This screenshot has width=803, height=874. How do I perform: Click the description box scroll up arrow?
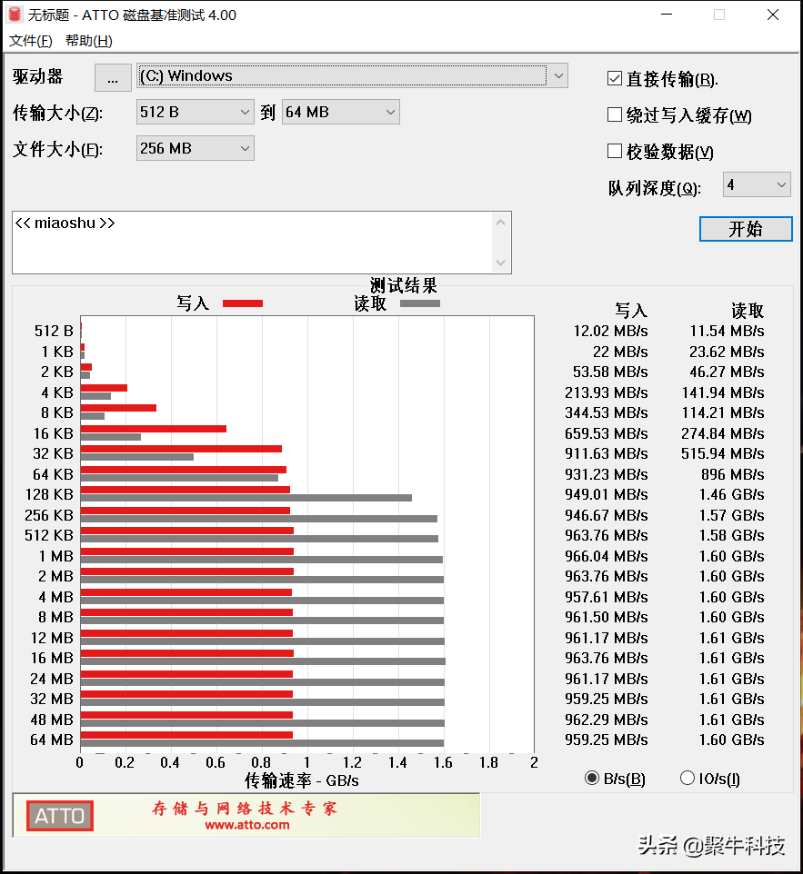[500, 223]
